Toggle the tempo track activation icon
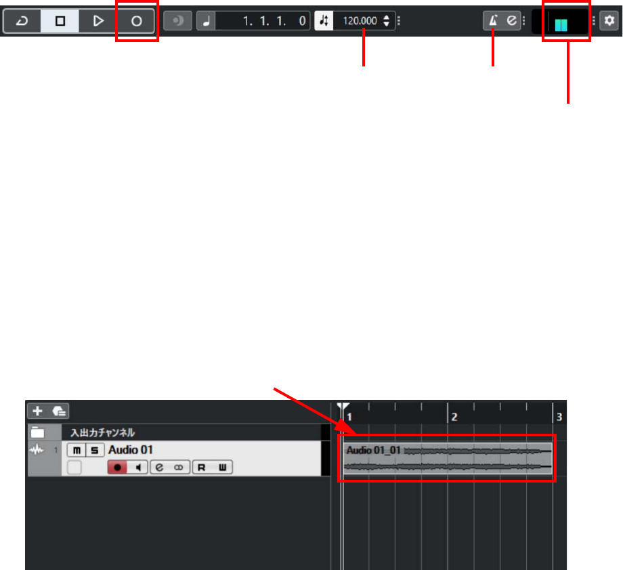Image resolution: width=623 pixels, height=570 pixels. tap(324, 21)
